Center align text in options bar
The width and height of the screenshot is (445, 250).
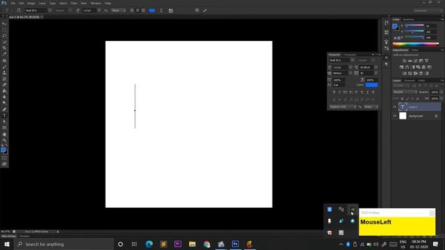pyautogui.click(x=138, y=10)
